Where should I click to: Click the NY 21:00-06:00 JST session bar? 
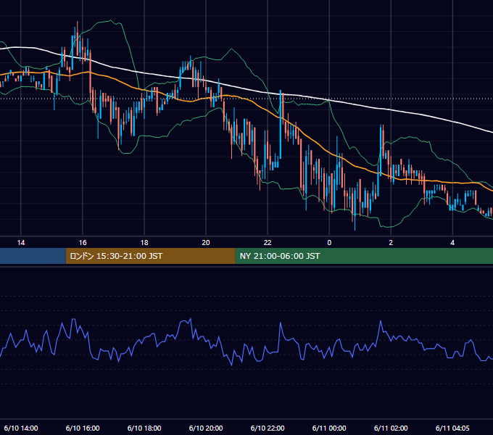pos(364,256)
